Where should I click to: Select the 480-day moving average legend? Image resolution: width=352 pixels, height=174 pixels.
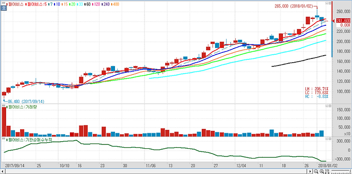[x=115, y=4]
